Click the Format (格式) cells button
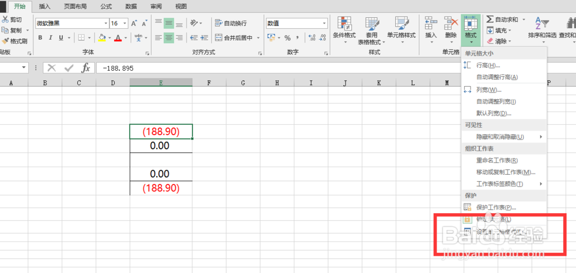Screen dimensions: 576x273 (x=471, y=29)
